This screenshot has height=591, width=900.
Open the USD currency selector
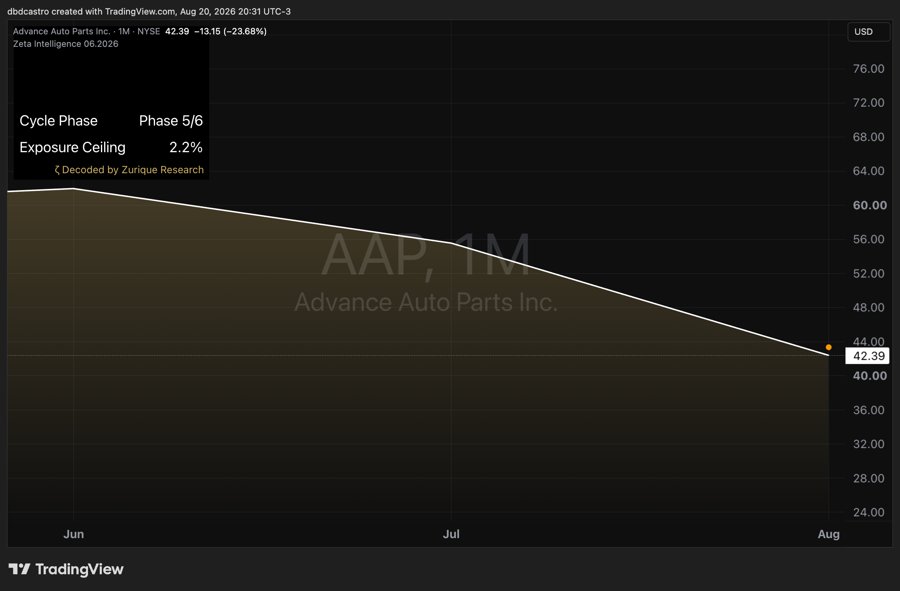869,32
